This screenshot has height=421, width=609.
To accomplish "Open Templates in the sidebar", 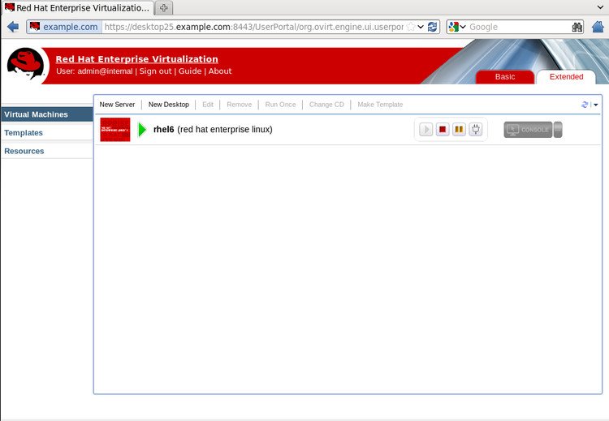I will [x=46, y=133].
